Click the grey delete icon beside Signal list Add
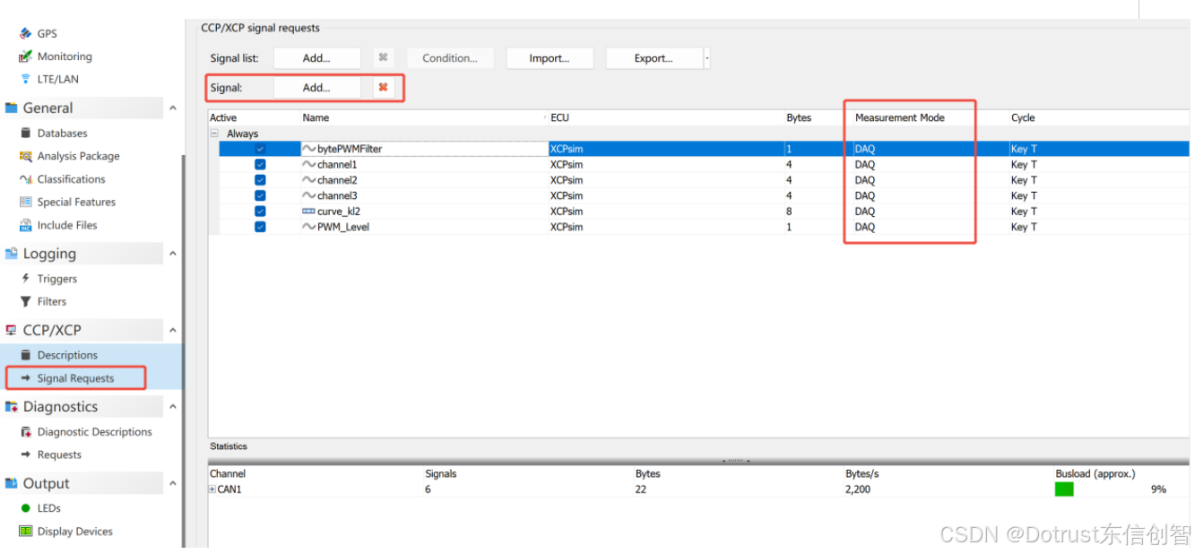The image size is (1195, 554). pyautogui.click(x=383, y=58)
